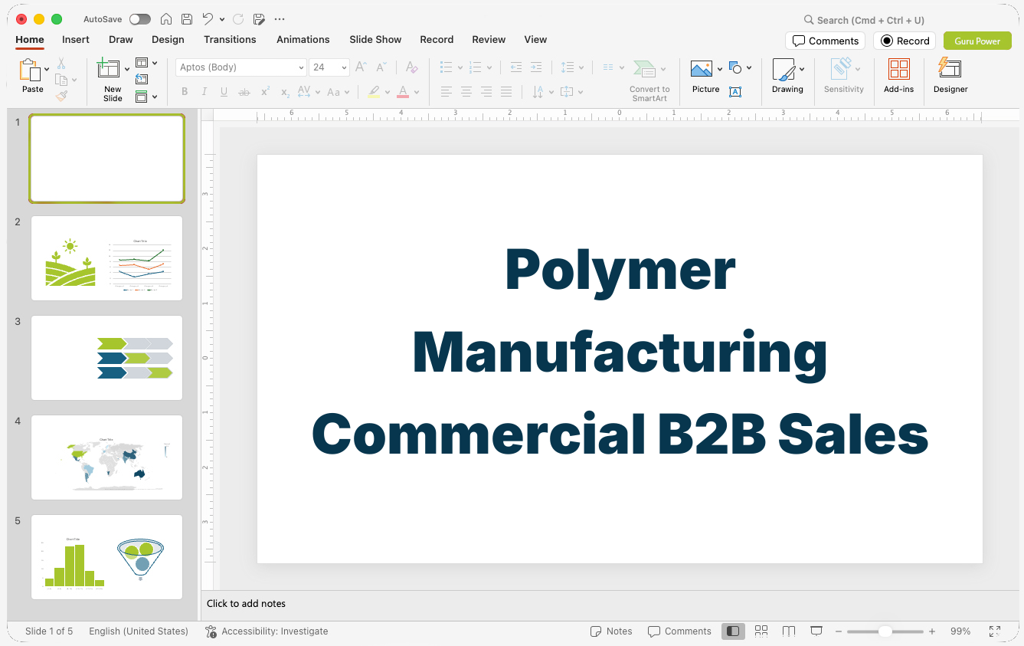Click the Undo arrow icon
The height and width of the screenshot is (646, 1024).
[208, 19]
